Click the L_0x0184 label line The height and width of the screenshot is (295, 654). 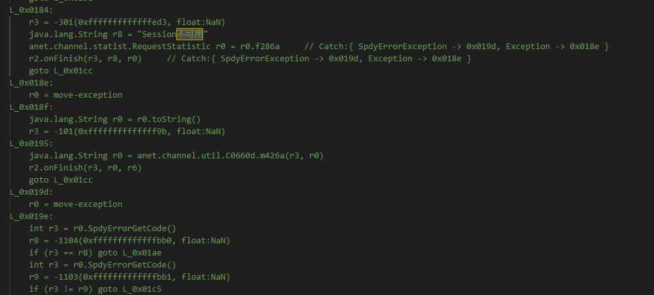(29, 10)
